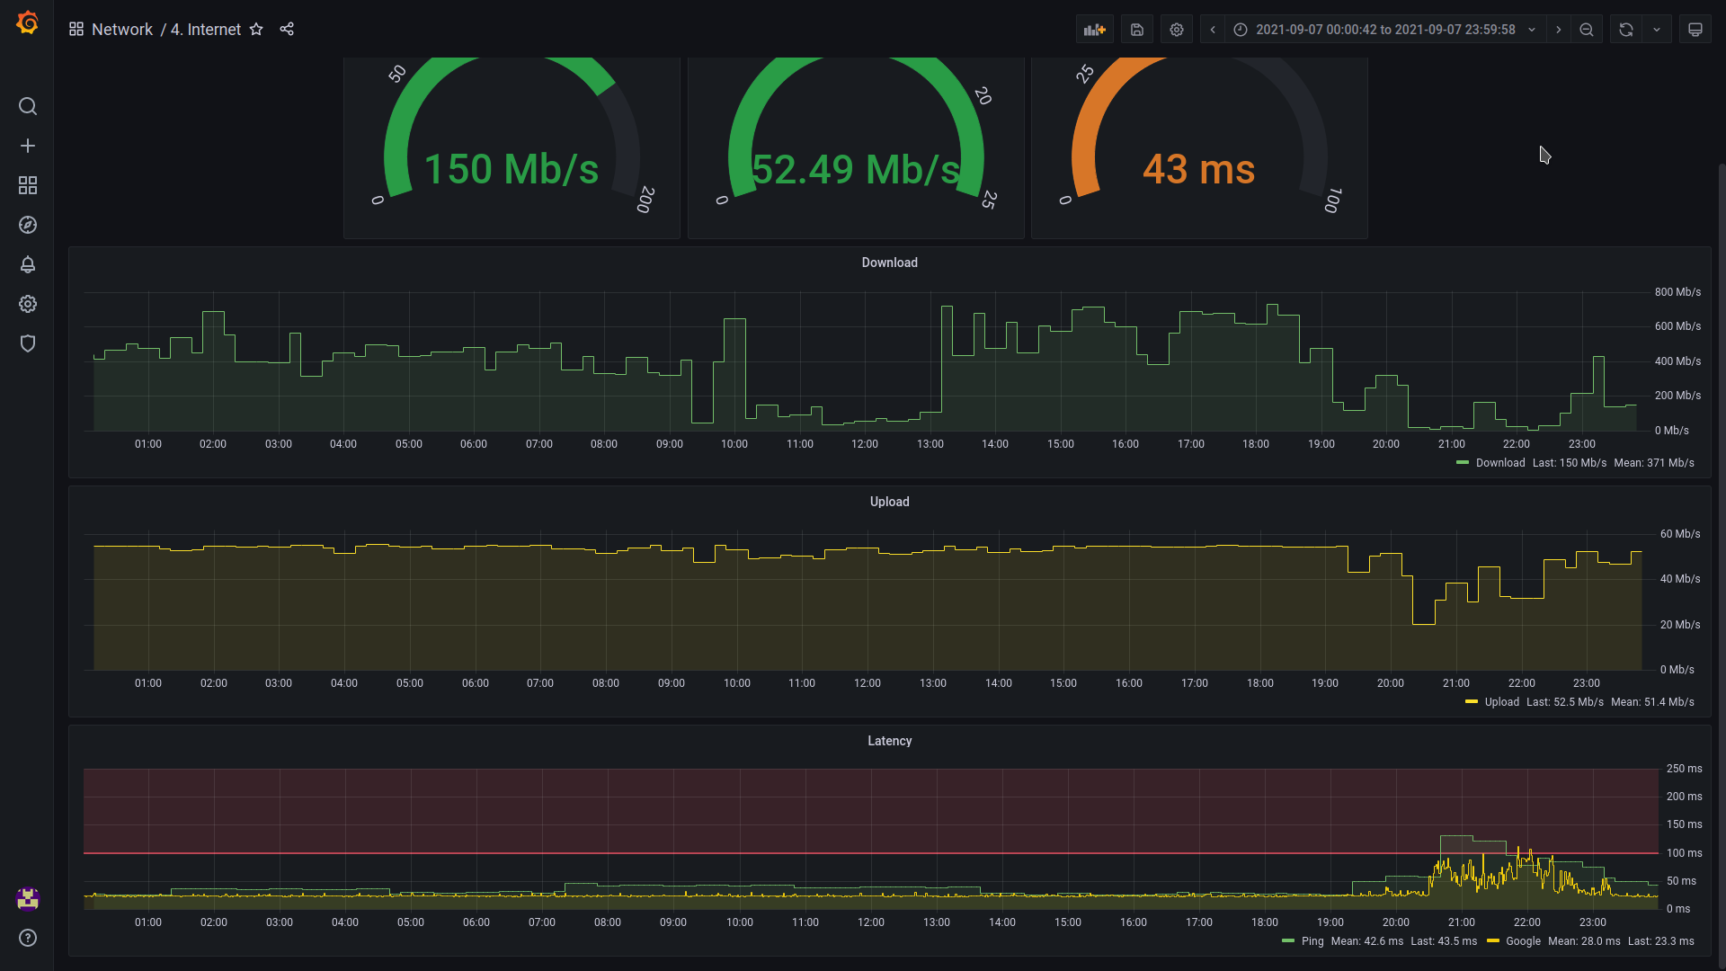Viewport: 1726px width, 971px height.
Task: Expand the refresh interval dropdown
Action: [1657, 30]
